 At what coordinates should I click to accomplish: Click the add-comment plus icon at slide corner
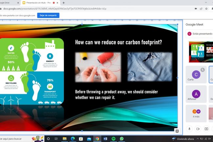coord(177,131)
